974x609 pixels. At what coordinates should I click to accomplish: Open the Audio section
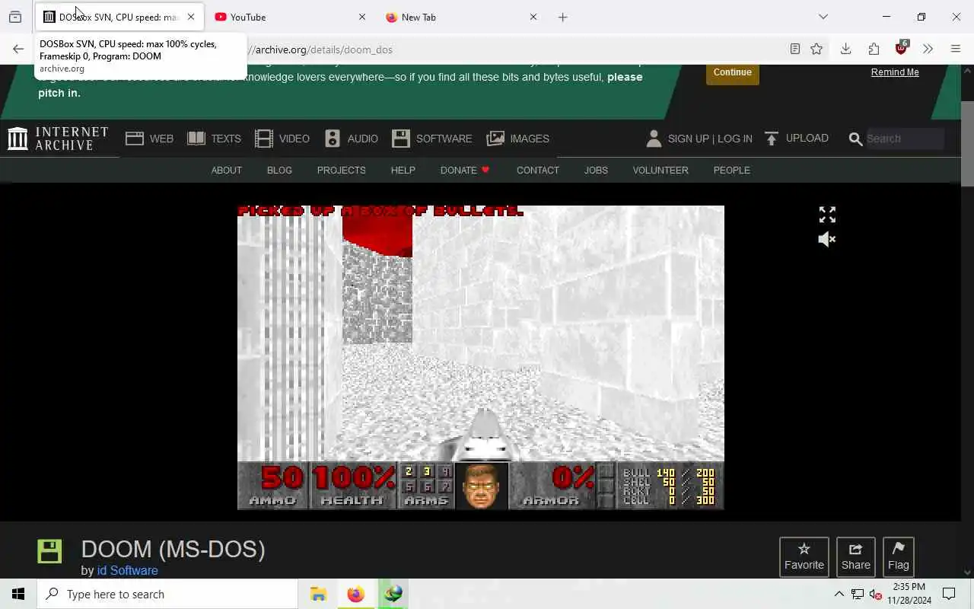click(x=351, y=139)
